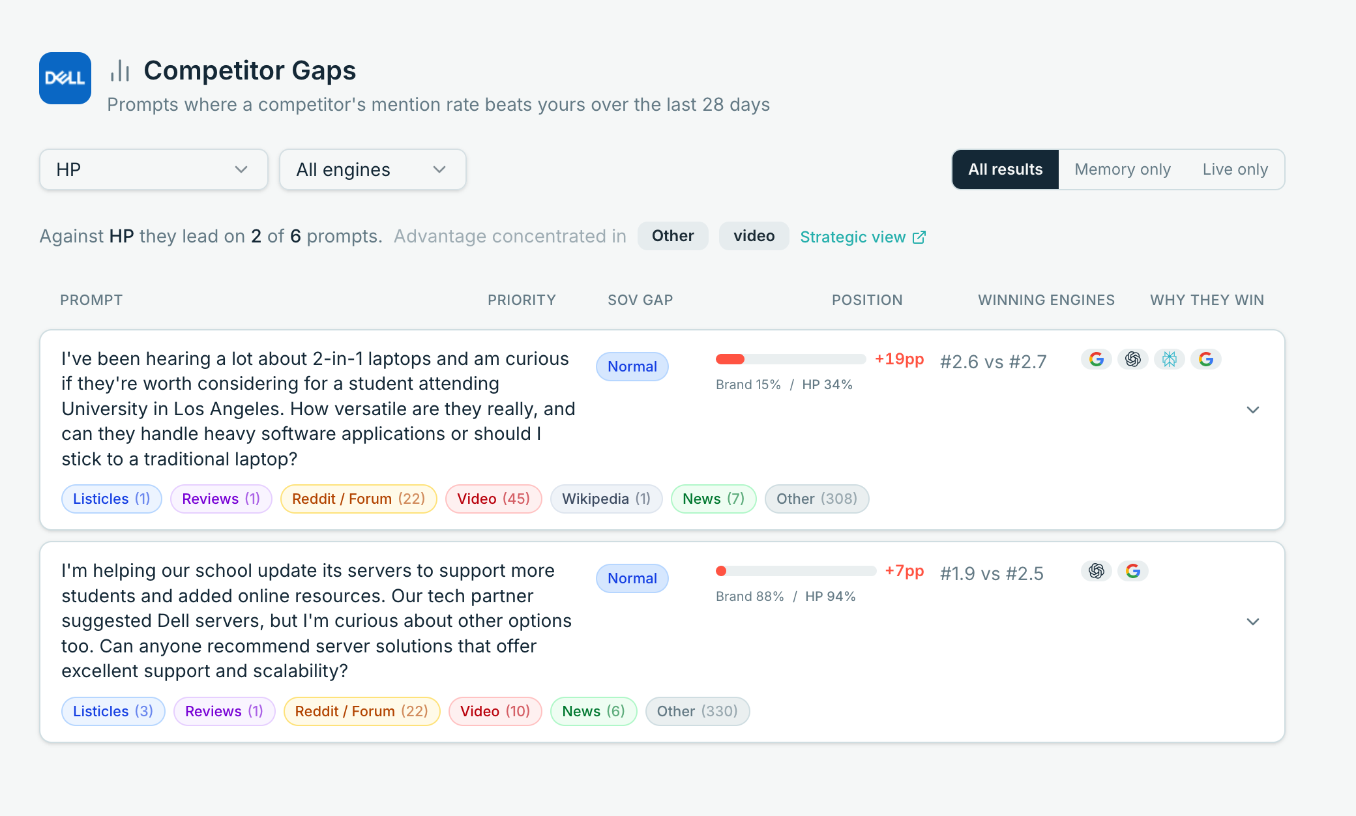Viewport: 1356px width, 816px height.
Task: Click the Listicles (1) tag
Action: pos(111,499)
